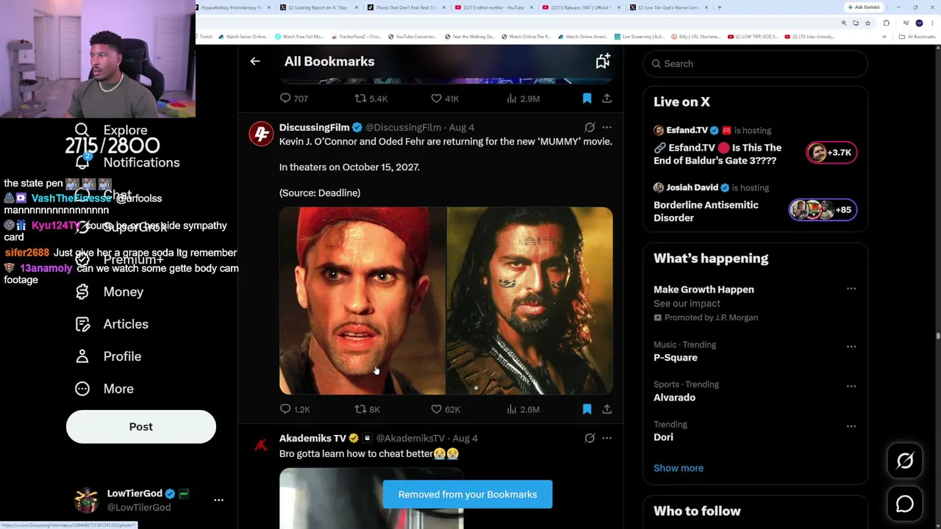
Task: Open the bookmark folders icon beside All Bookmarks
Action: (x=603, y=62)
